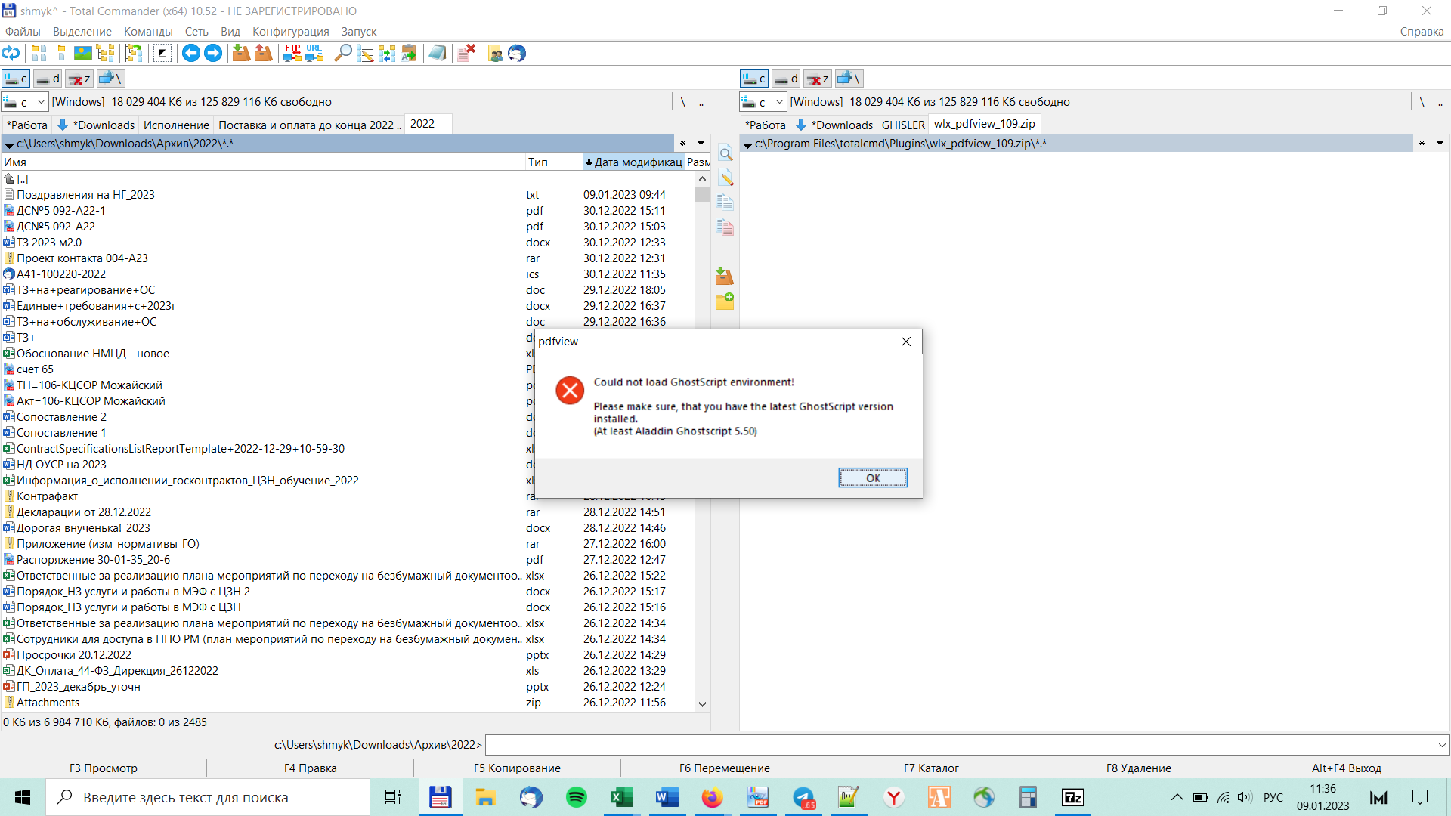Click the pack files toolbar icon
Image resolution: width=1451 pixels, height=816 pixels.
pos(241,53)
